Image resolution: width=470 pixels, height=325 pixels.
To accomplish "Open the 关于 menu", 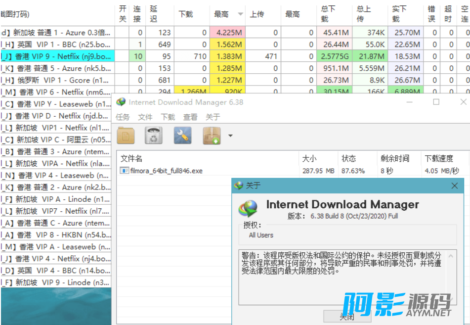I will (213, 117).
